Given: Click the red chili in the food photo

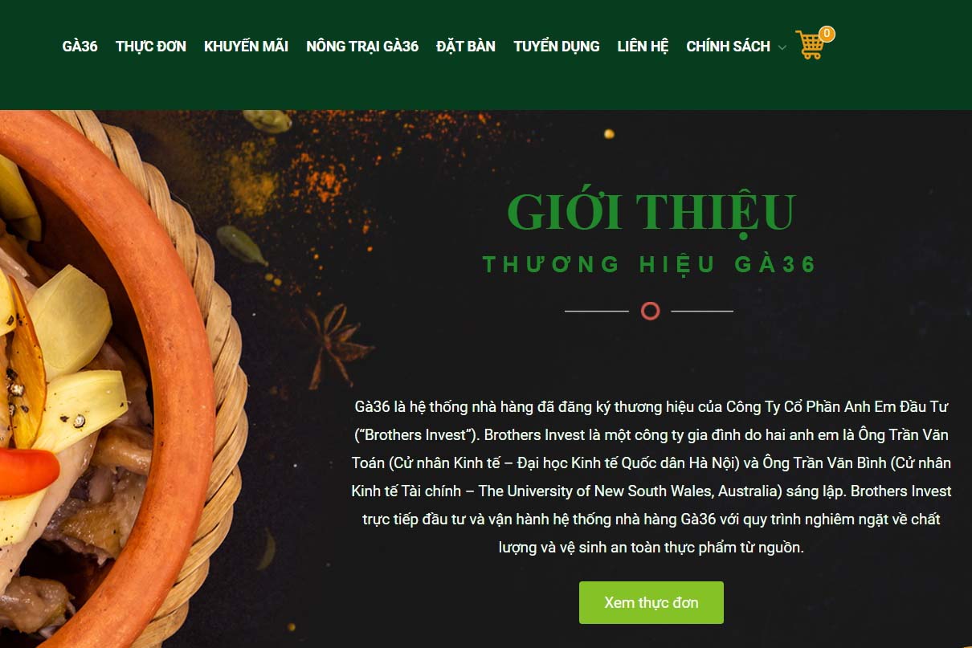Looking at the screenshot, I should tap(27, 471).
